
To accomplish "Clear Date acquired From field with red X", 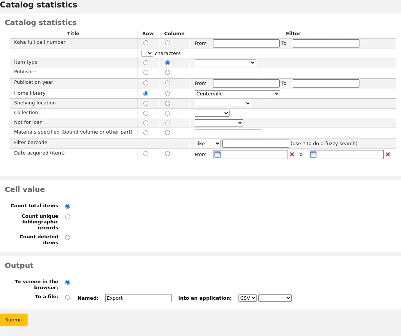I will click(292, 154).
